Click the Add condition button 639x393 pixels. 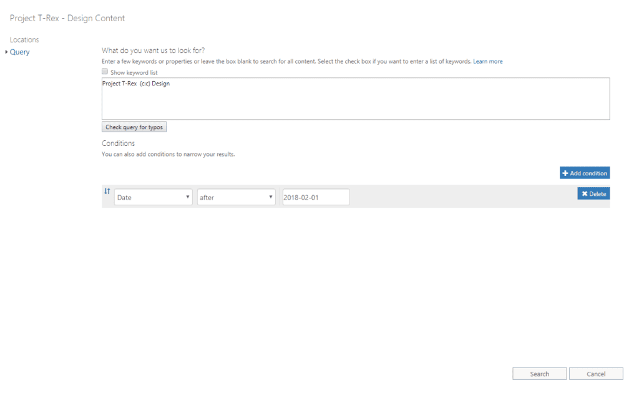(x=585, y=173)
